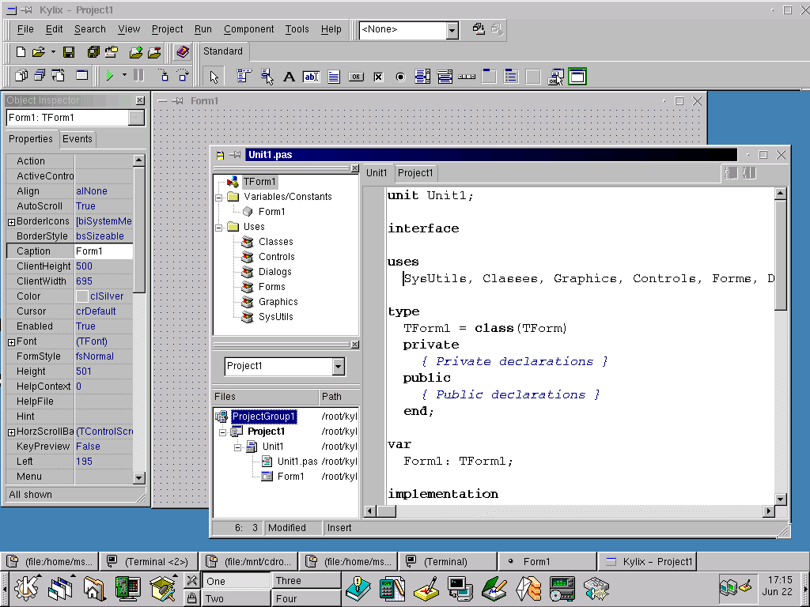
Task: Open the KDE K menu icon
Action: [27, 587]
